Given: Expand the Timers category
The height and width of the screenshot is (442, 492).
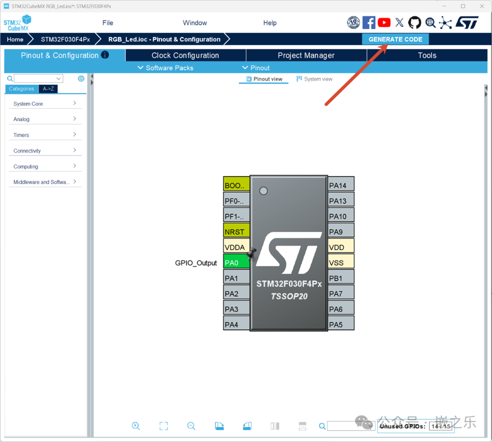Looking at the screenshot, I should pyautogui.click(x=45, y=135).
